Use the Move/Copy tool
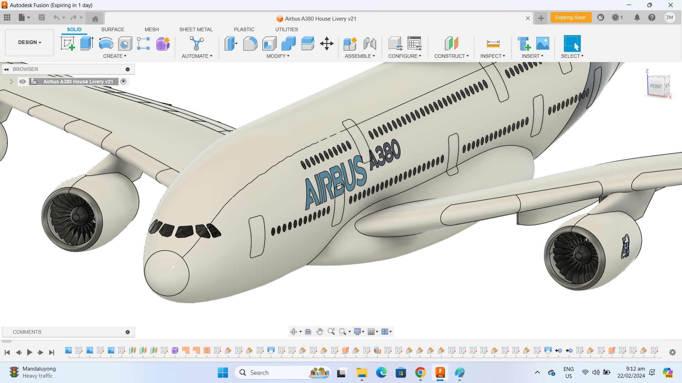This screenshot has height=383, width=682. tap(326, 43)
